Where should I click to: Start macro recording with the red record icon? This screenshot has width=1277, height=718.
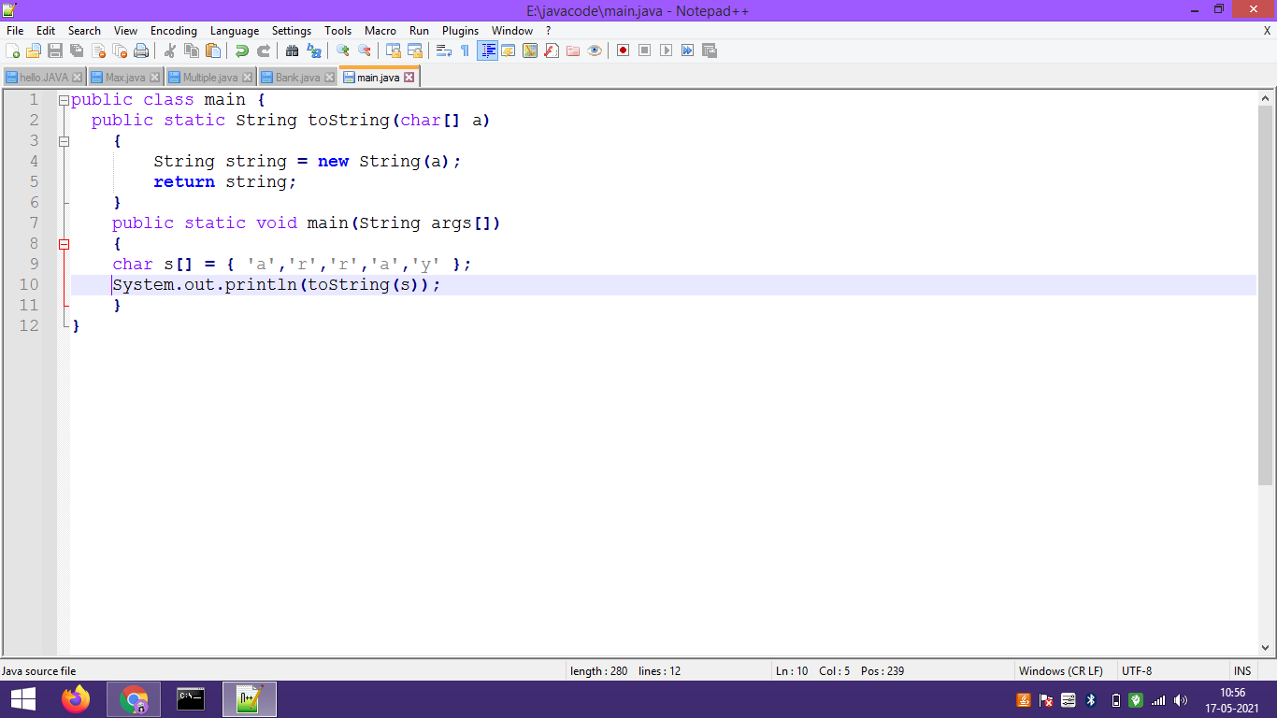[x=622, y=50]
